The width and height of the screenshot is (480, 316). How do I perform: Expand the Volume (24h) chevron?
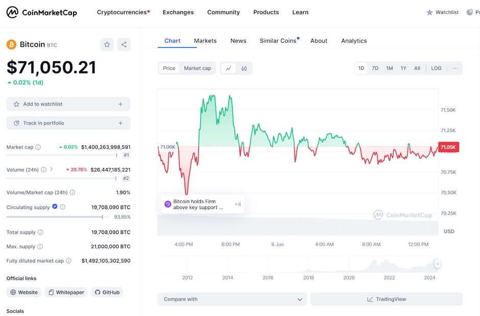51,169
